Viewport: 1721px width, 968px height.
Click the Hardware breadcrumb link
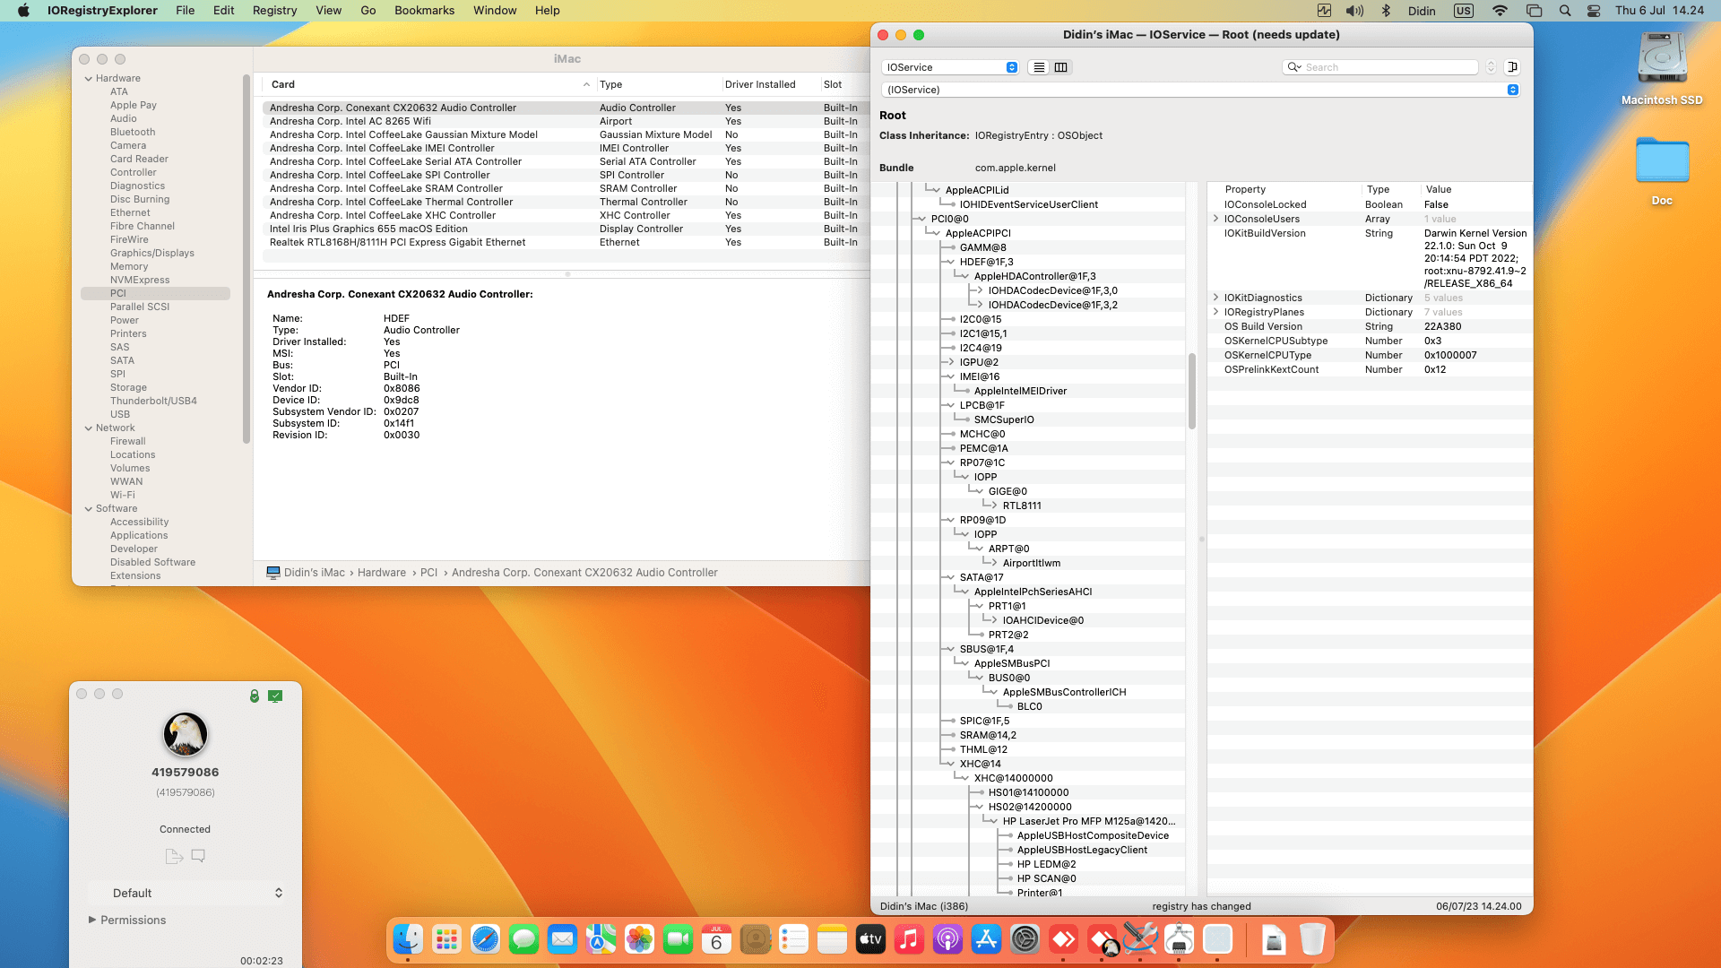click(x=382, y=572)
